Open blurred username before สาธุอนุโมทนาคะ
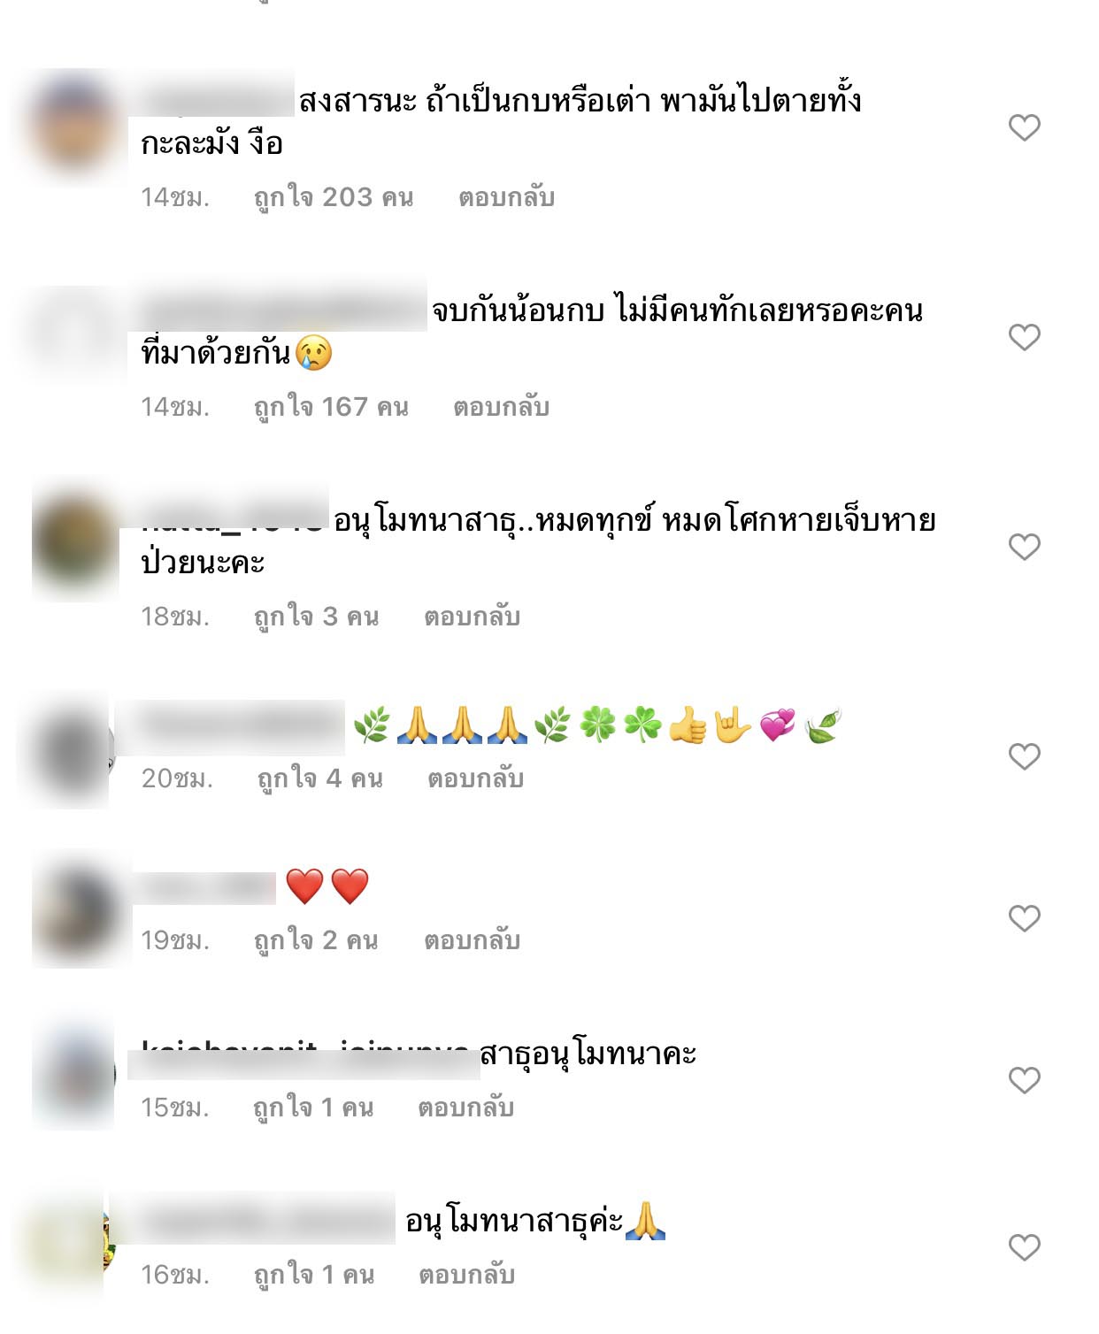 point(304,1059)
